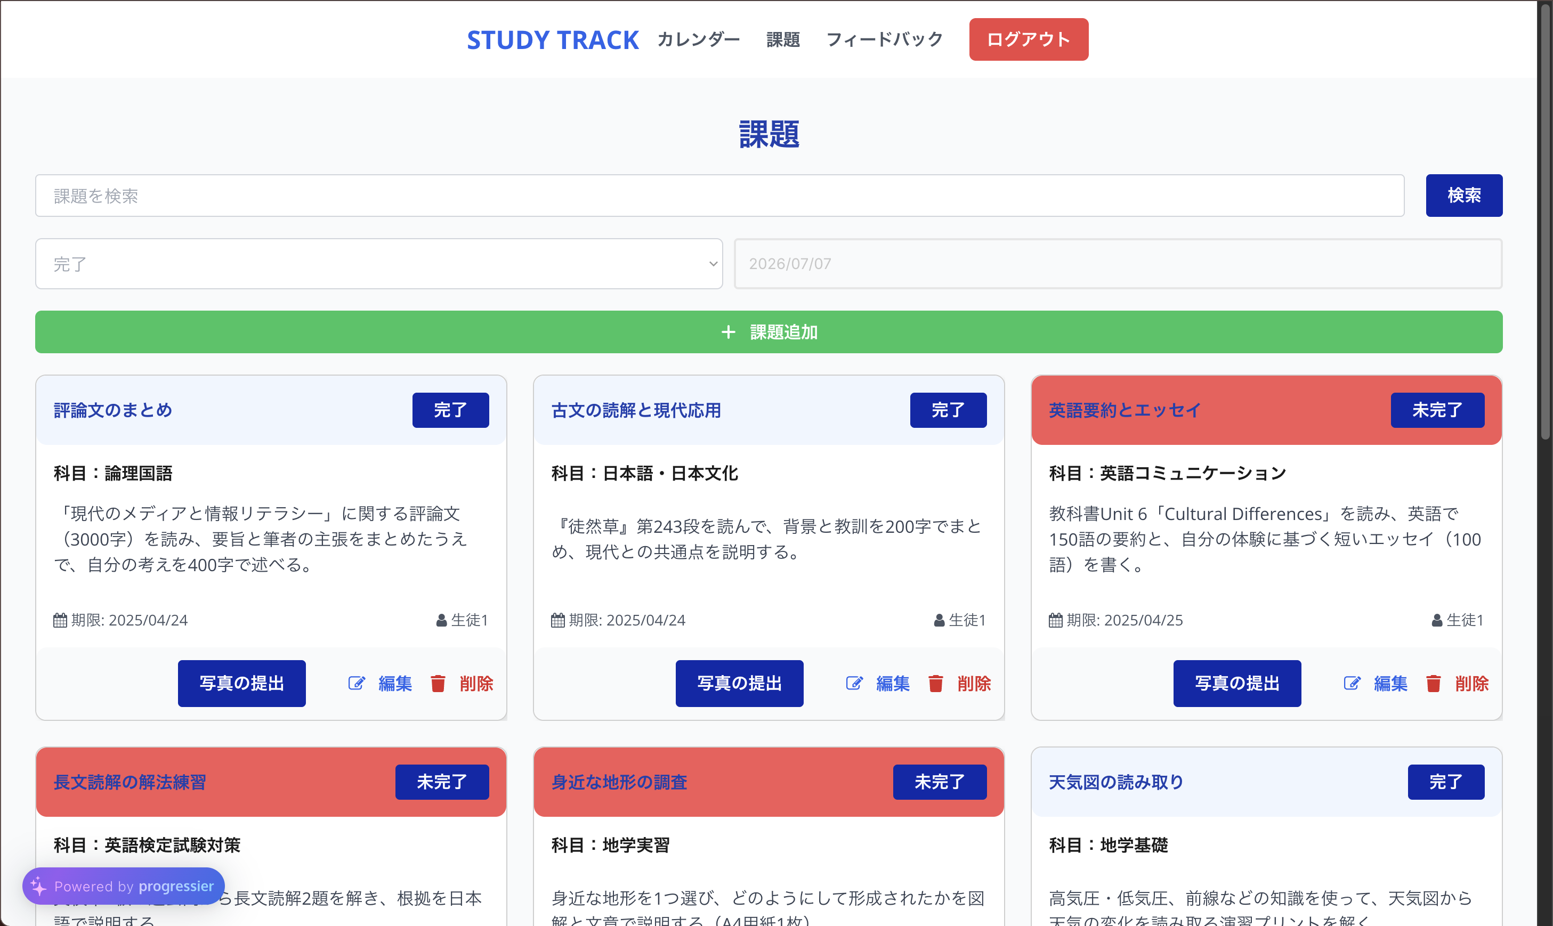
Task: Click the edit pencil icon on 英語要約とエッセイ card
Action: click(x=1352, y=683)
